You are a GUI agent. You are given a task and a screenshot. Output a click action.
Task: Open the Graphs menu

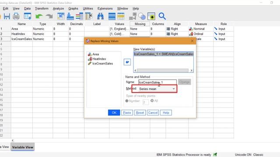73,9
